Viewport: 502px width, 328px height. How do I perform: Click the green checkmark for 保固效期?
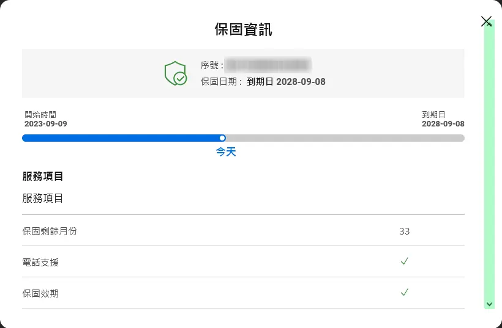point(404,293)
